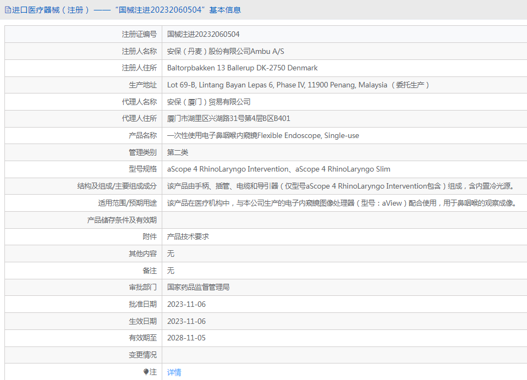The height and width of the screenshot is (380, 527).
Task: Select the 变更情况 label
Action: click(143, 355)
